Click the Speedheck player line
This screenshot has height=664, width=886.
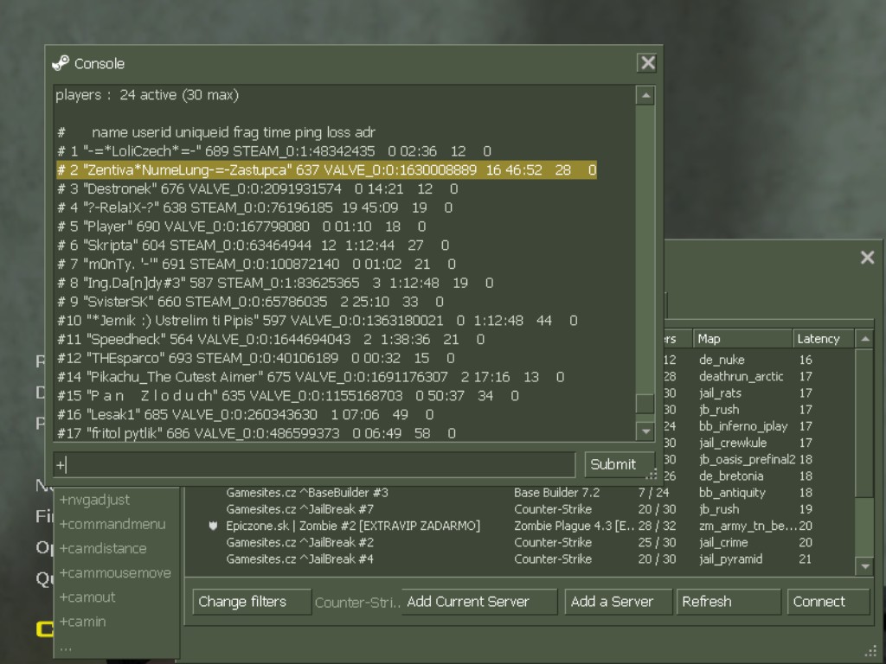271,339
